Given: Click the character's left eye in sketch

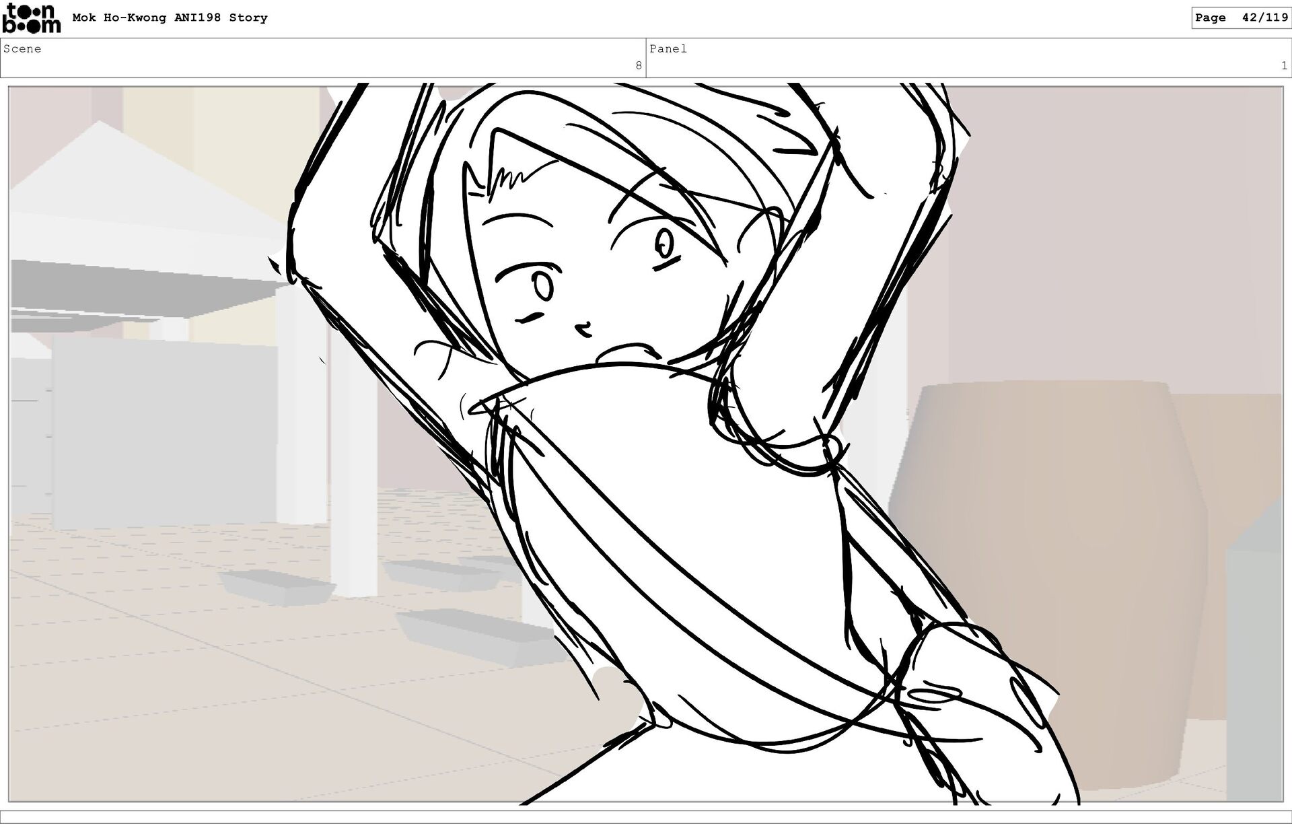Looking at the screenshot, I should pos(543,287).
